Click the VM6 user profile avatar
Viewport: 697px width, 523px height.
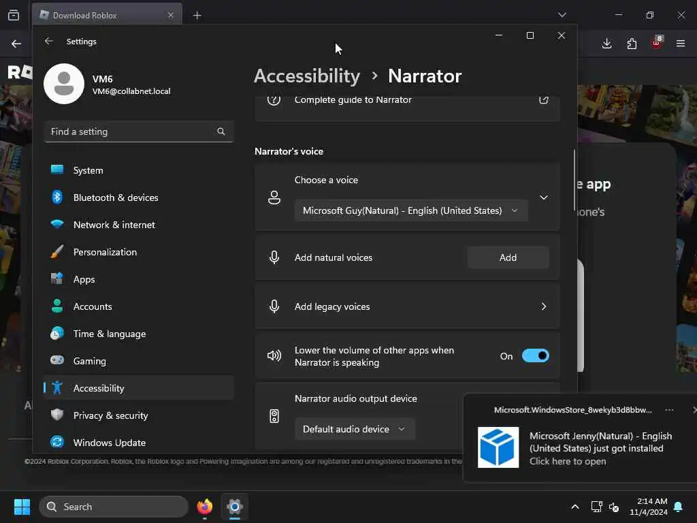[x=64, y=84]
